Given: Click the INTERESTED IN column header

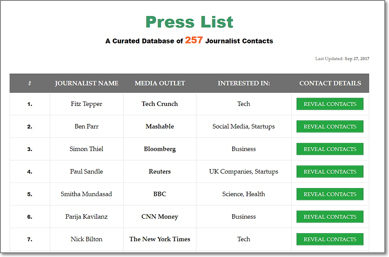Looking at the screenshot, I should [243, 83].
